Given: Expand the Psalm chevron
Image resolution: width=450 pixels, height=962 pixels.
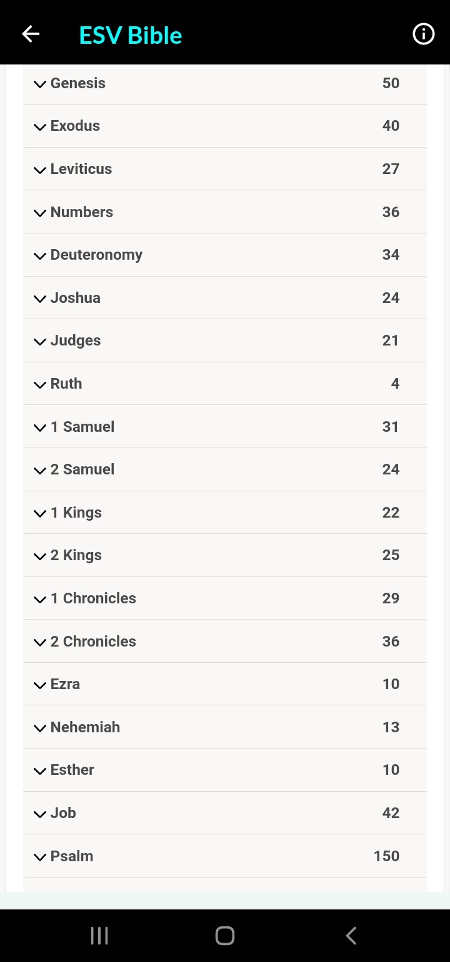Looking at the screenshot, I should click(40, 857).
